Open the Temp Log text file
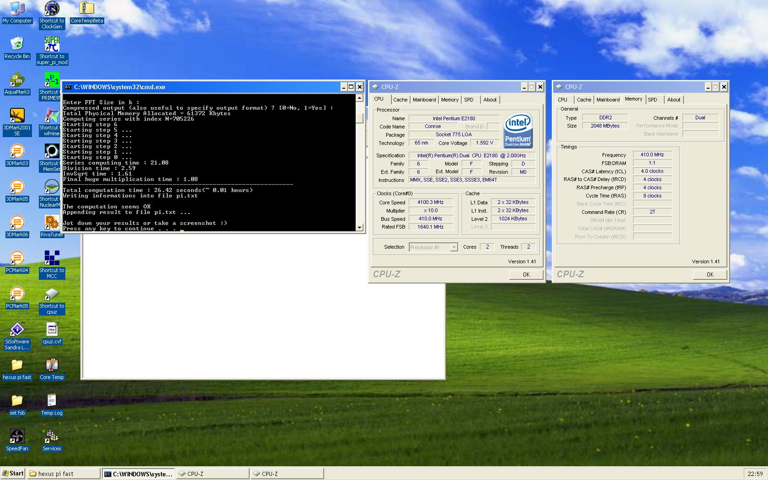Viewport: 768px width, 480px height. pos(52,405)
